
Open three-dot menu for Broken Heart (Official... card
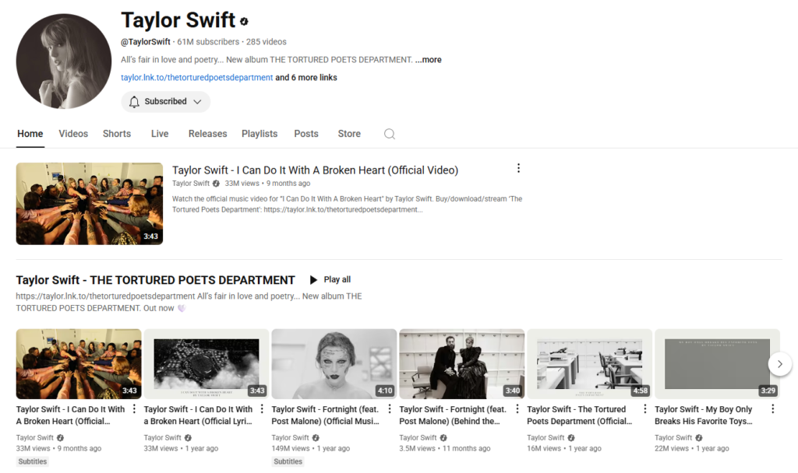tap(134, 409)
